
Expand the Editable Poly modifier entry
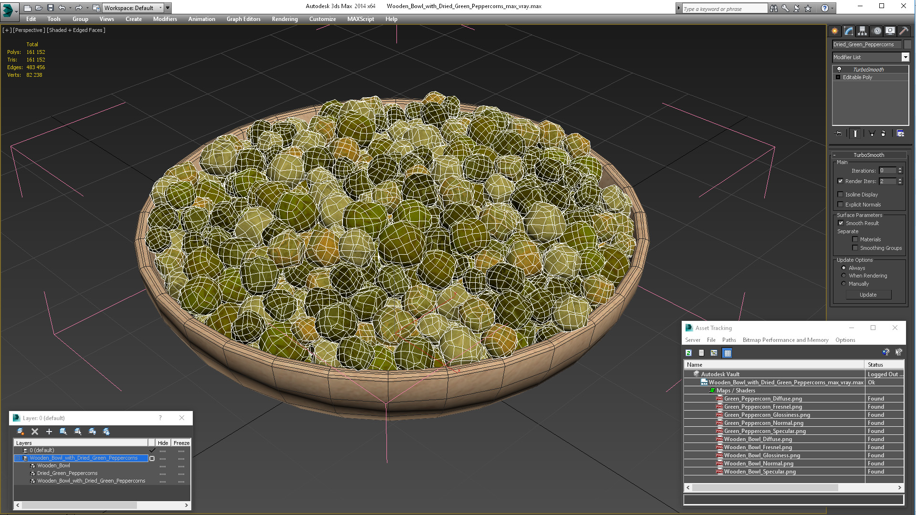pyautogui.click(x=838, y=77)
